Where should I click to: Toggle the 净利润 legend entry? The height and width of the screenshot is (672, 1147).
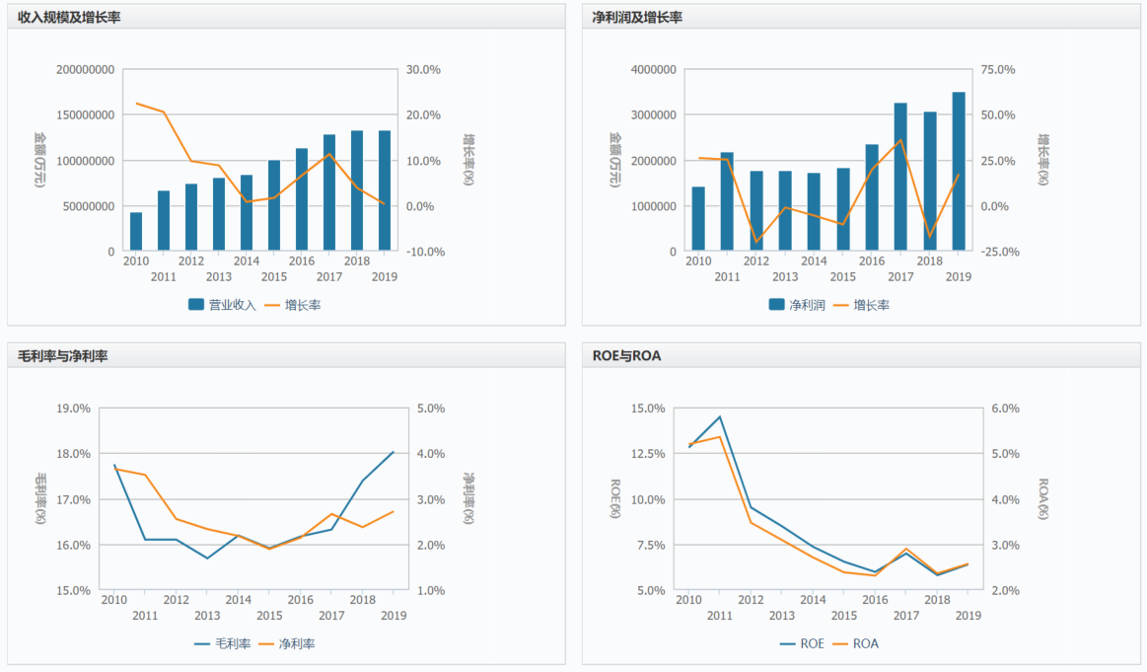[798, 305]
